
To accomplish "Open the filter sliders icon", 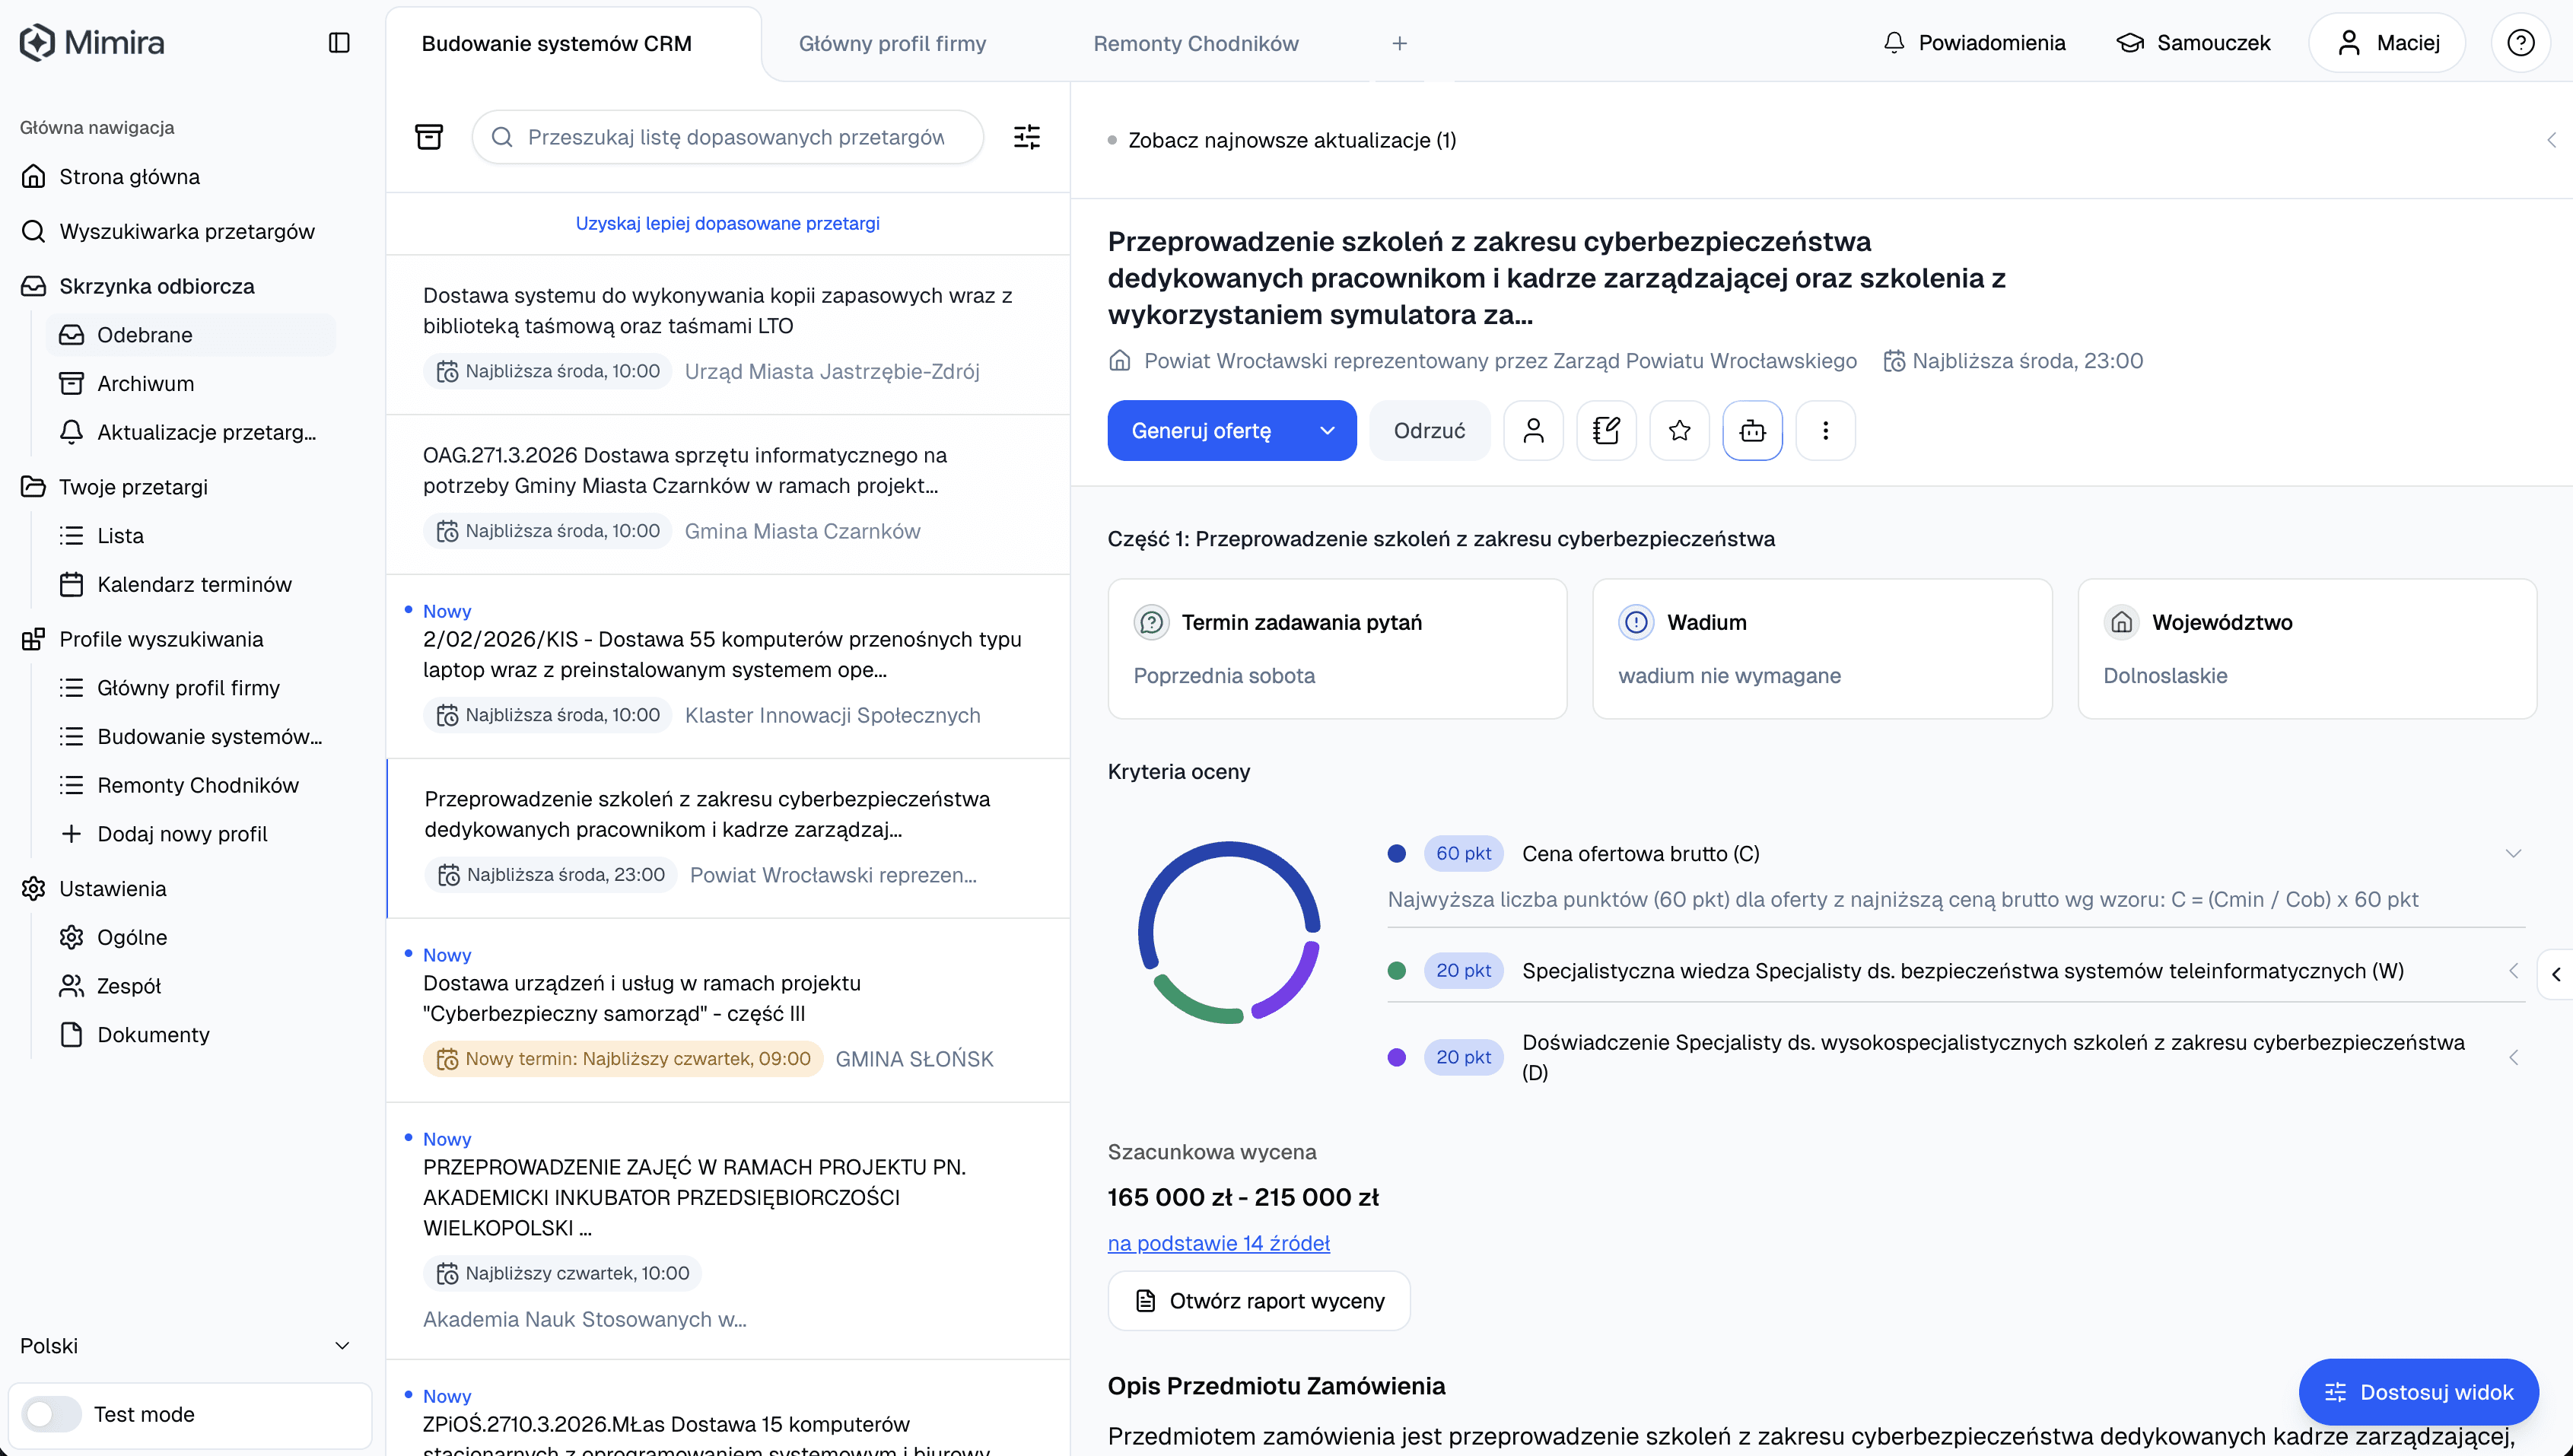I will click(1027, 137).
